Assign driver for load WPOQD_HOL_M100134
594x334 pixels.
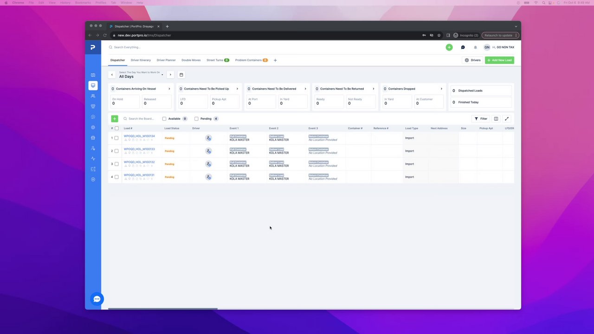point(208,138)
